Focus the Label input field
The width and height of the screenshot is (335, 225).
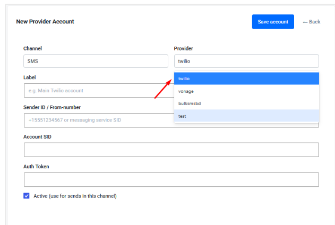99,91
